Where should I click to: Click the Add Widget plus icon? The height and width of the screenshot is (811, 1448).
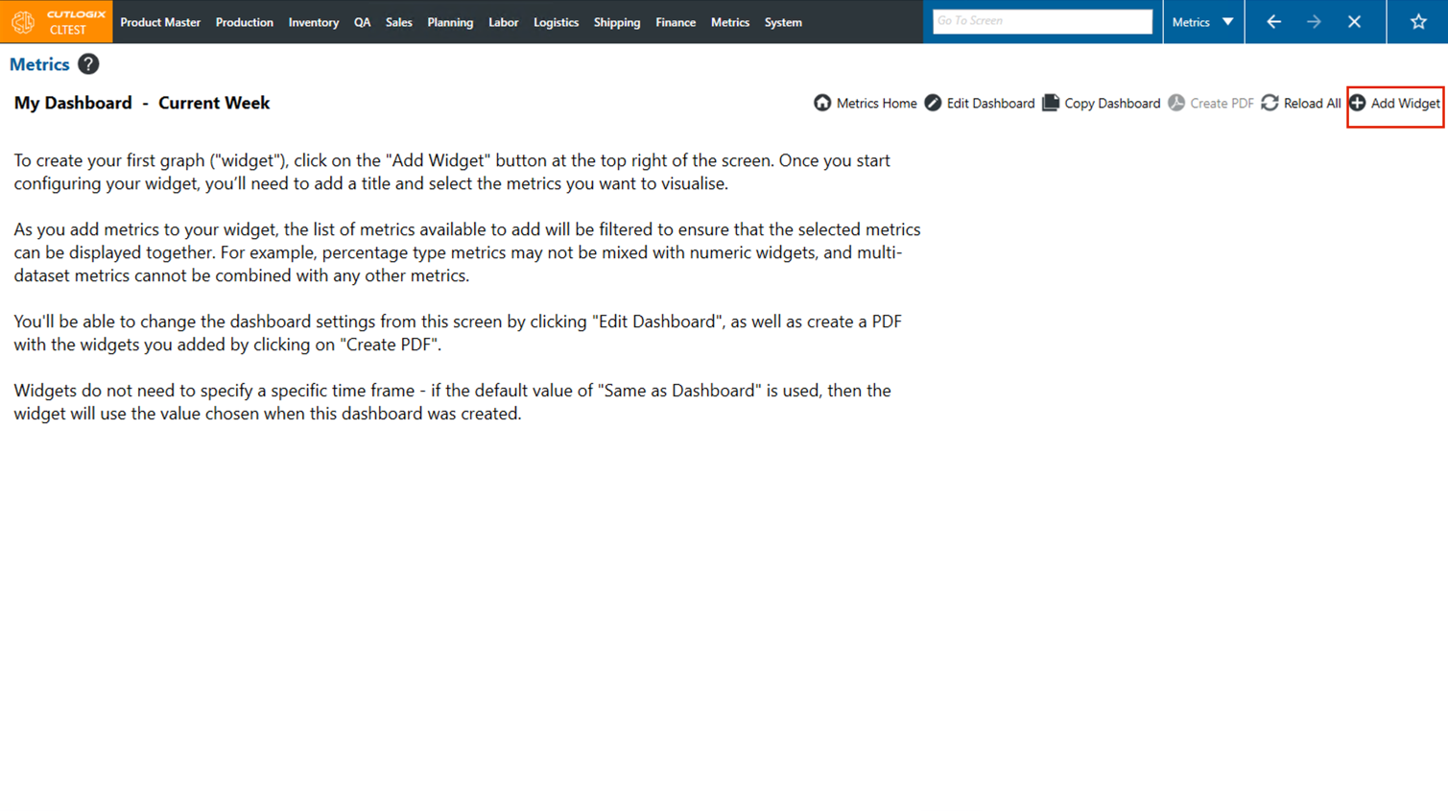[1358, 103]
